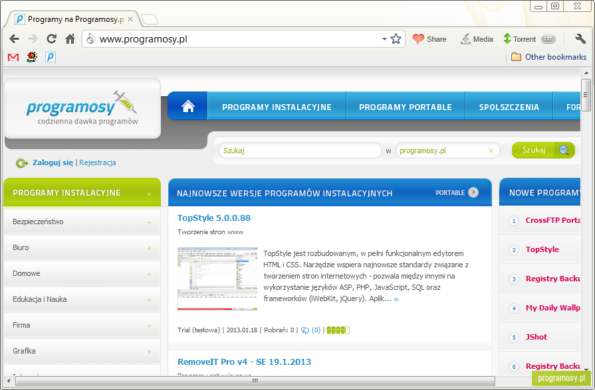Click the TopStyle green rating bar
The width and height of the screenshot is (595, 390).
point(338,330)
